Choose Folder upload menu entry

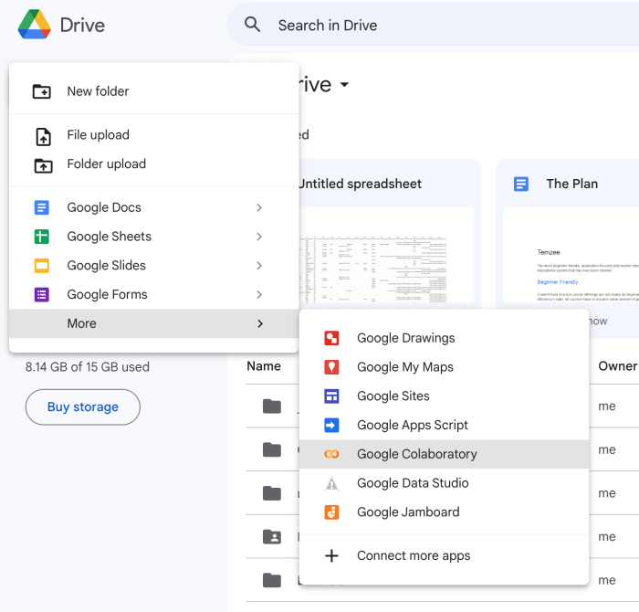[154, 164]
